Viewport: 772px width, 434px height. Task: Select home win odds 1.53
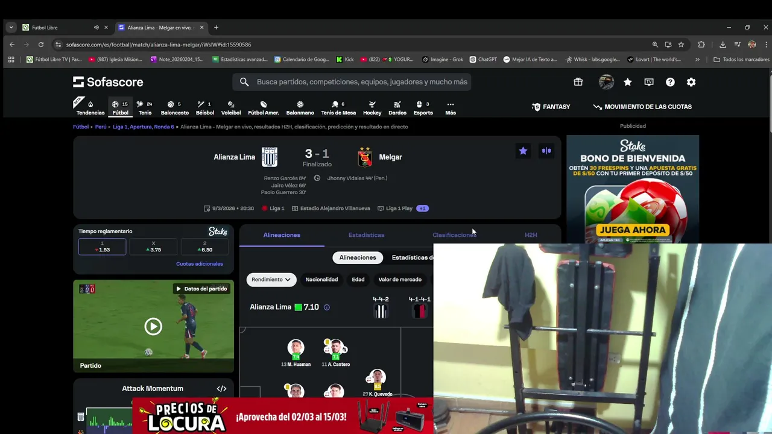click(x=102, y=247)
